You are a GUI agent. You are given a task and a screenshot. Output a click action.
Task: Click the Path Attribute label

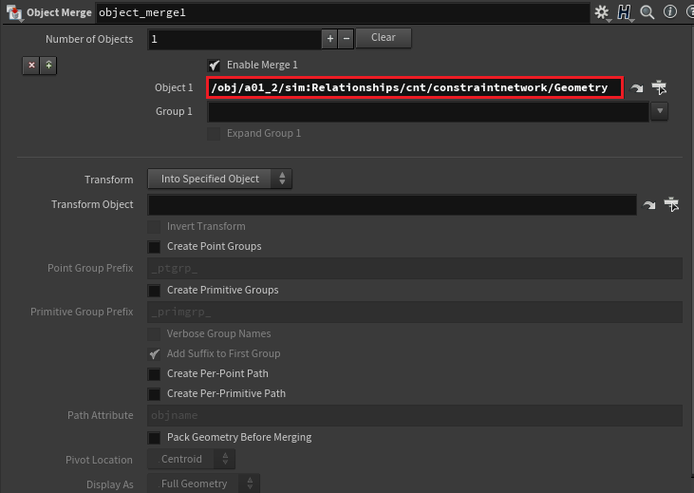(101, 415)
